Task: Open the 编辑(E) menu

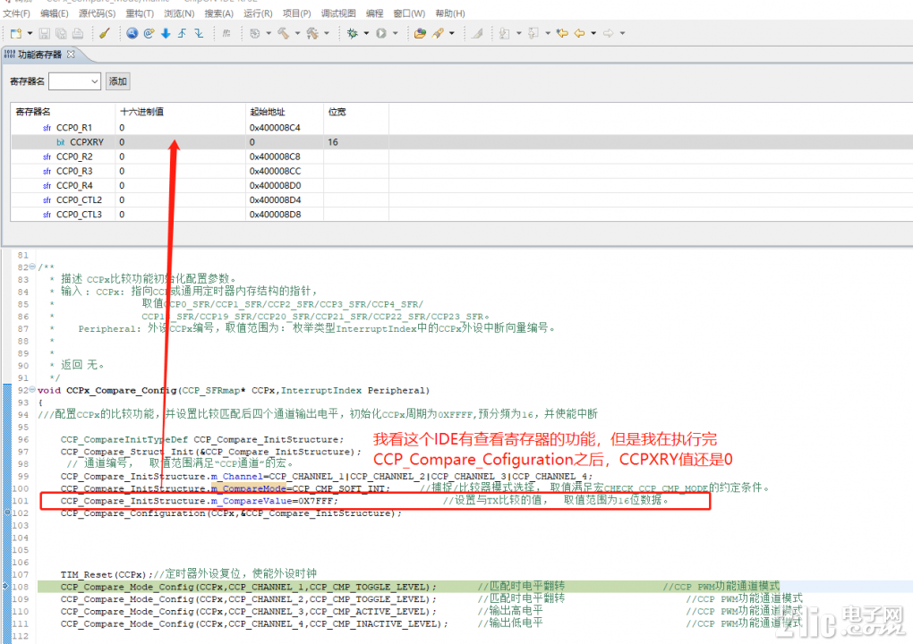Action: pos(54,13)
